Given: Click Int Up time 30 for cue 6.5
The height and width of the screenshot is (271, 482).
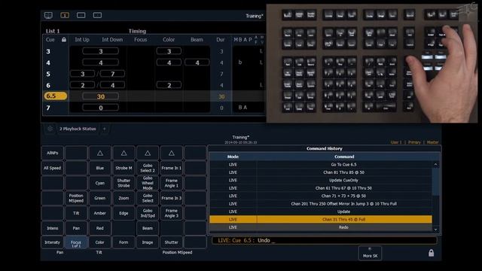Looking at the screenshot, I should point(100,96).
